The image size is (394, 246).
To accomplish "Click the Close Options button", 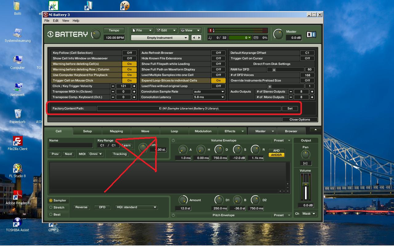I will pos(300,120).
